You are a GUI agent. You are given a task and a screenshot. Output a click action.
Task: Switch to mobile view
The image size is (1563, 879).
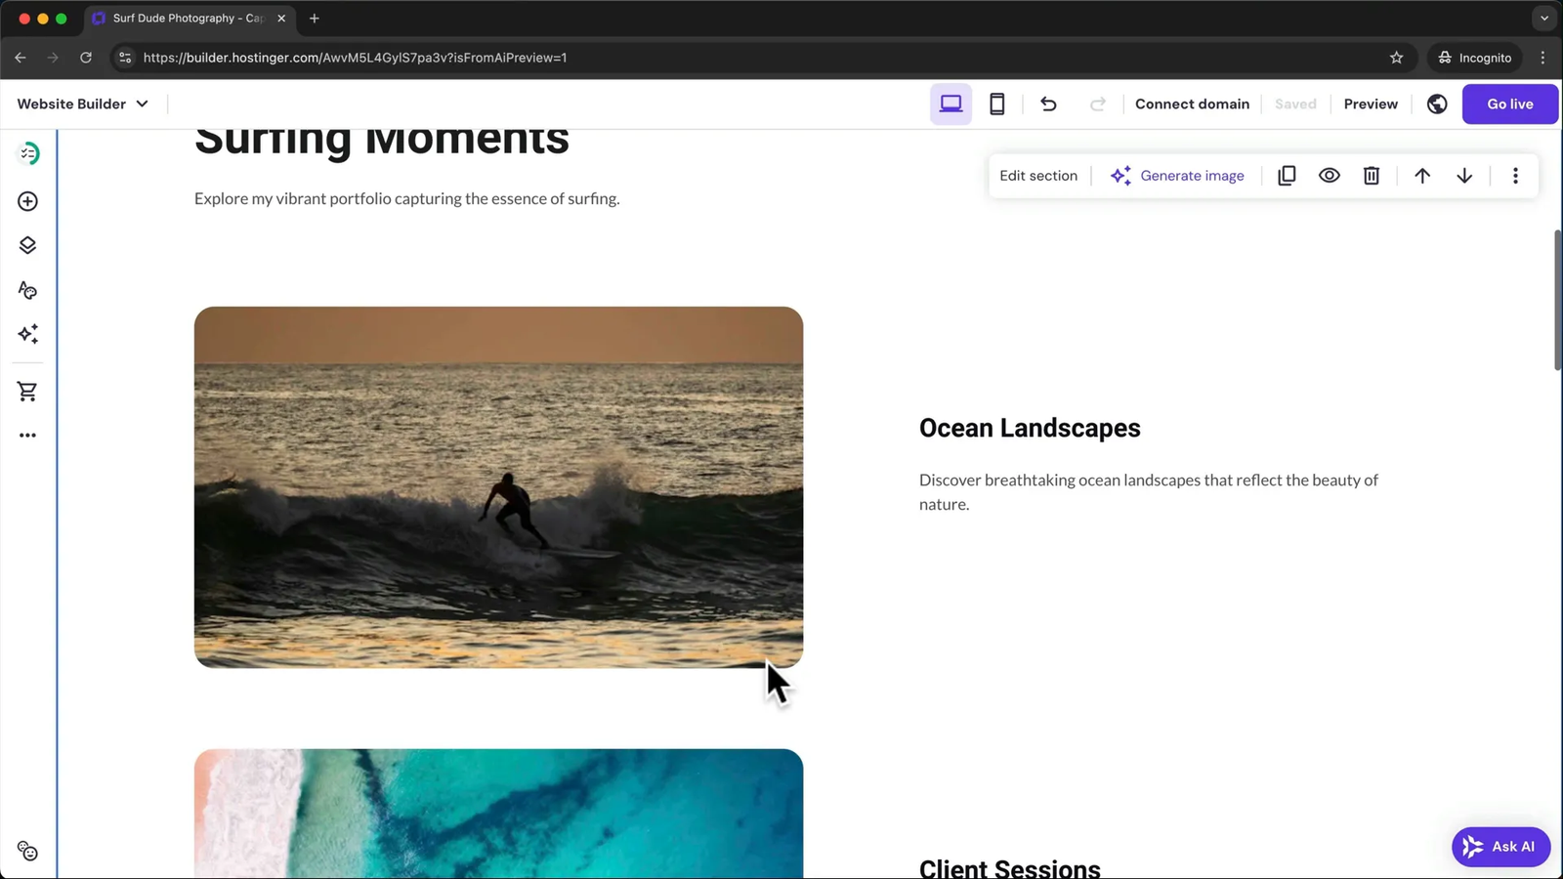[x=996, y=105]
